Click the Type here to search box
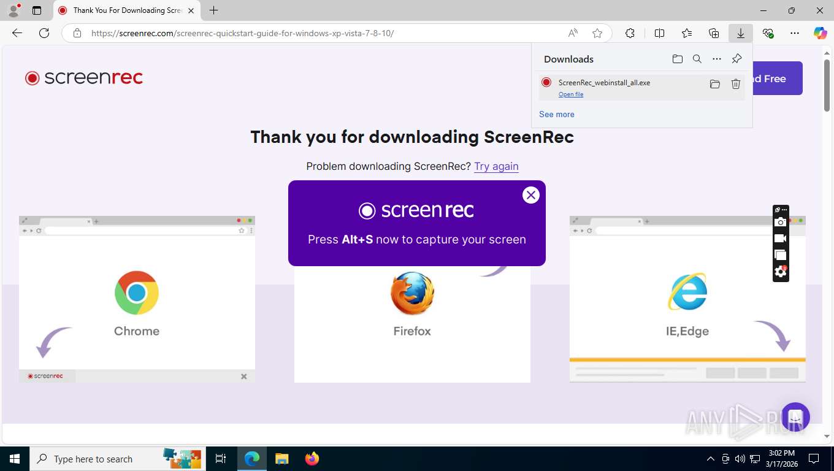The height and width of the screenshot is (471, 834). click(117, 459)
